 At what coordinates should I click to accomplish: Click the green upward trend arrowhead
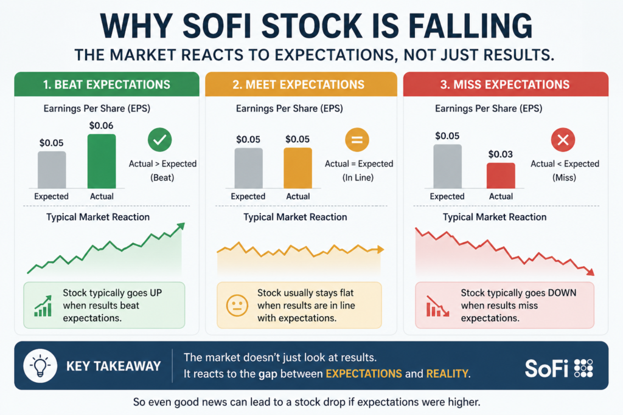(181, 226)
